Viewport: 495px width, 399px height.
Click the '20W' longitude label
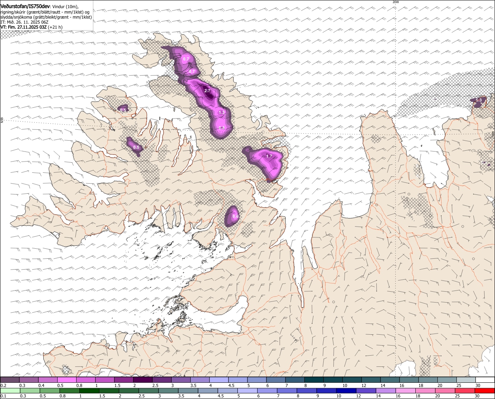click(x=395, y=2)
